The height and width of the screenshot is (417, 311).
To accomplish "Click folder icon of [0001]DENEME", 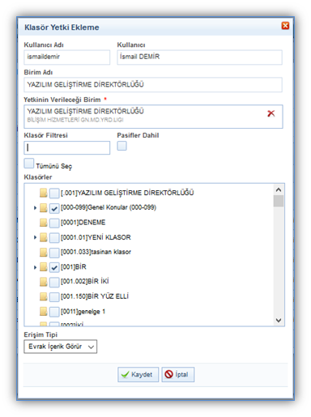I will [x=44, y=223].
